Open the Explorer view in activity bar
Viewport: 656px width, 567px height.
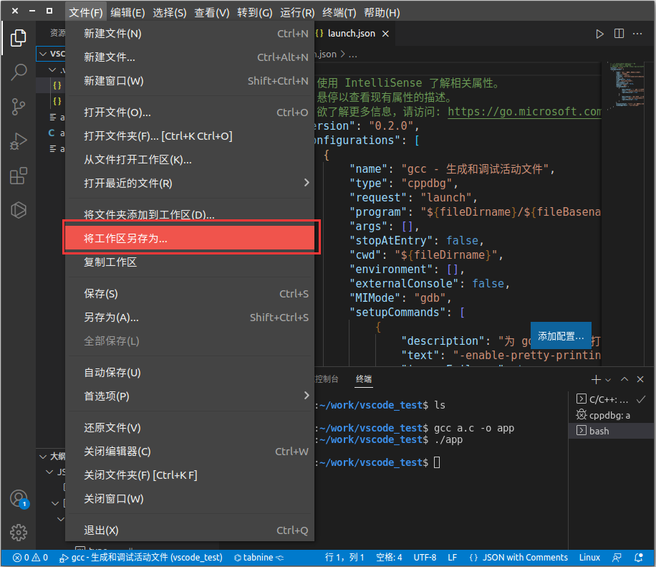tap(19, 38)
